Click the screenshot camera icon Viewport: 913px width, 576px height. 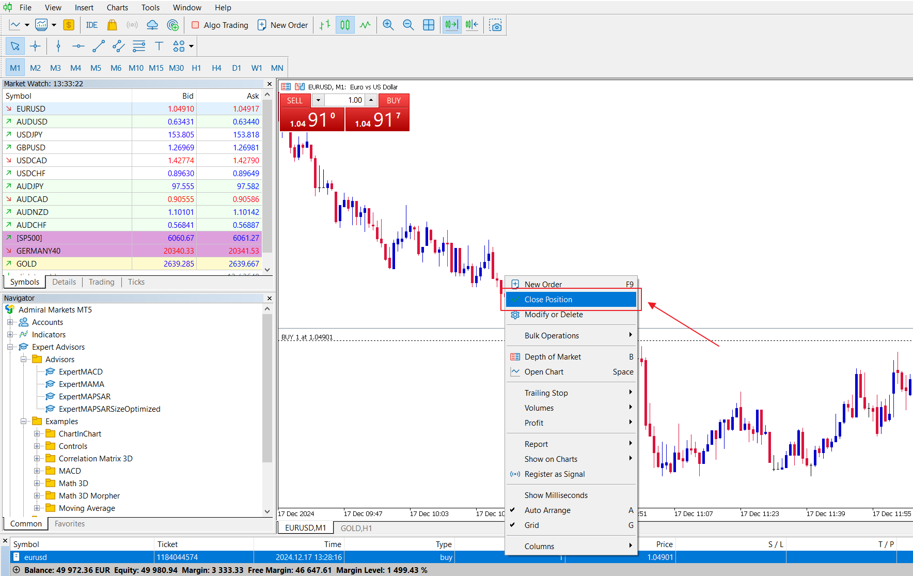[x=496, y=25]
